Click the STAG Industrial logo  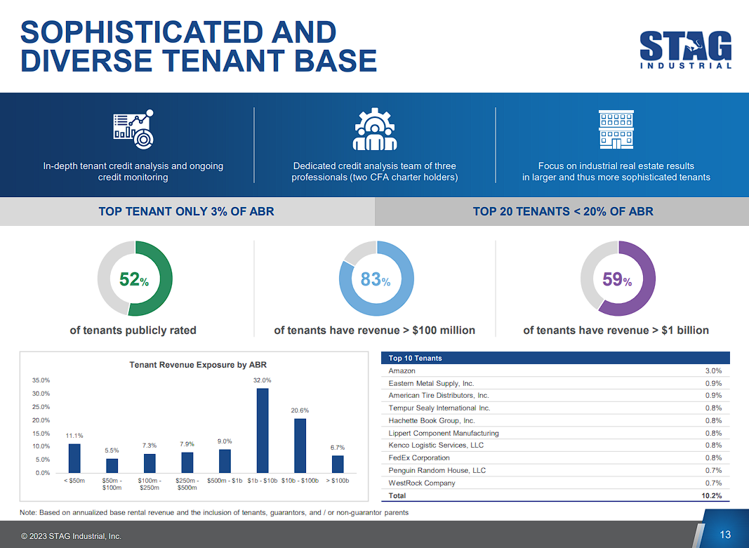pyautogui.click(x=685, y=50)
